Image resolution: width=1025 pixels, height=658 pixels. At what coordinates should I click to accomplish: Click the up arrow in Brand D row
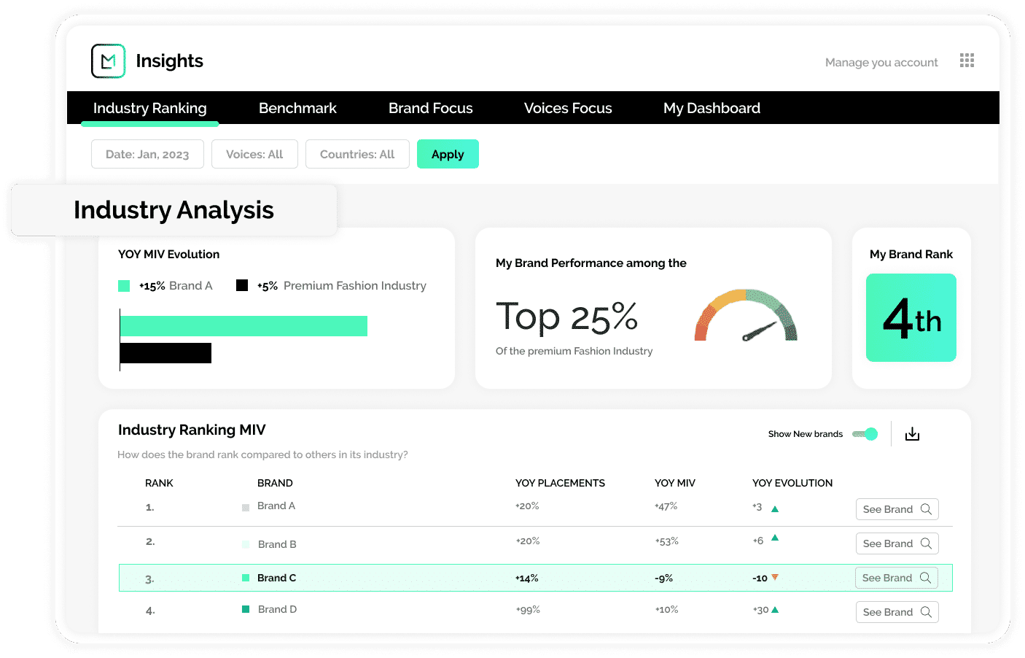click(775, 610)
